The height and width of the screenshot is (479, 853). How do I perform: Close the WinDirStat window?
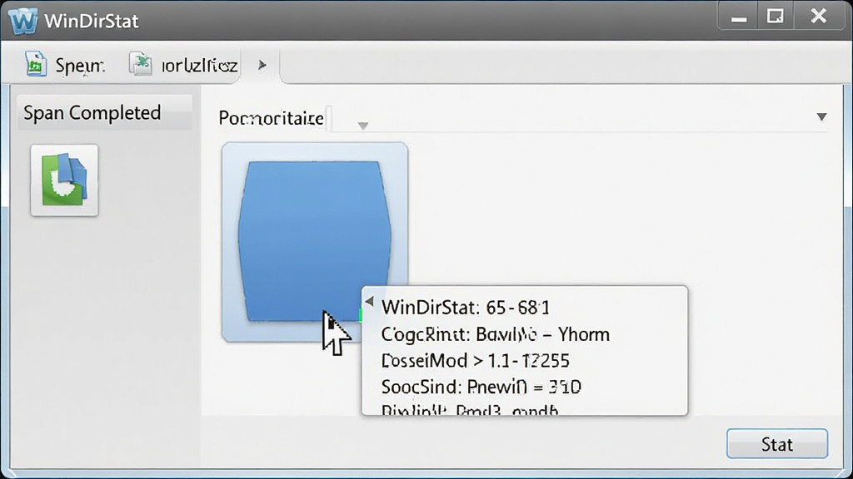click(818, 17)
